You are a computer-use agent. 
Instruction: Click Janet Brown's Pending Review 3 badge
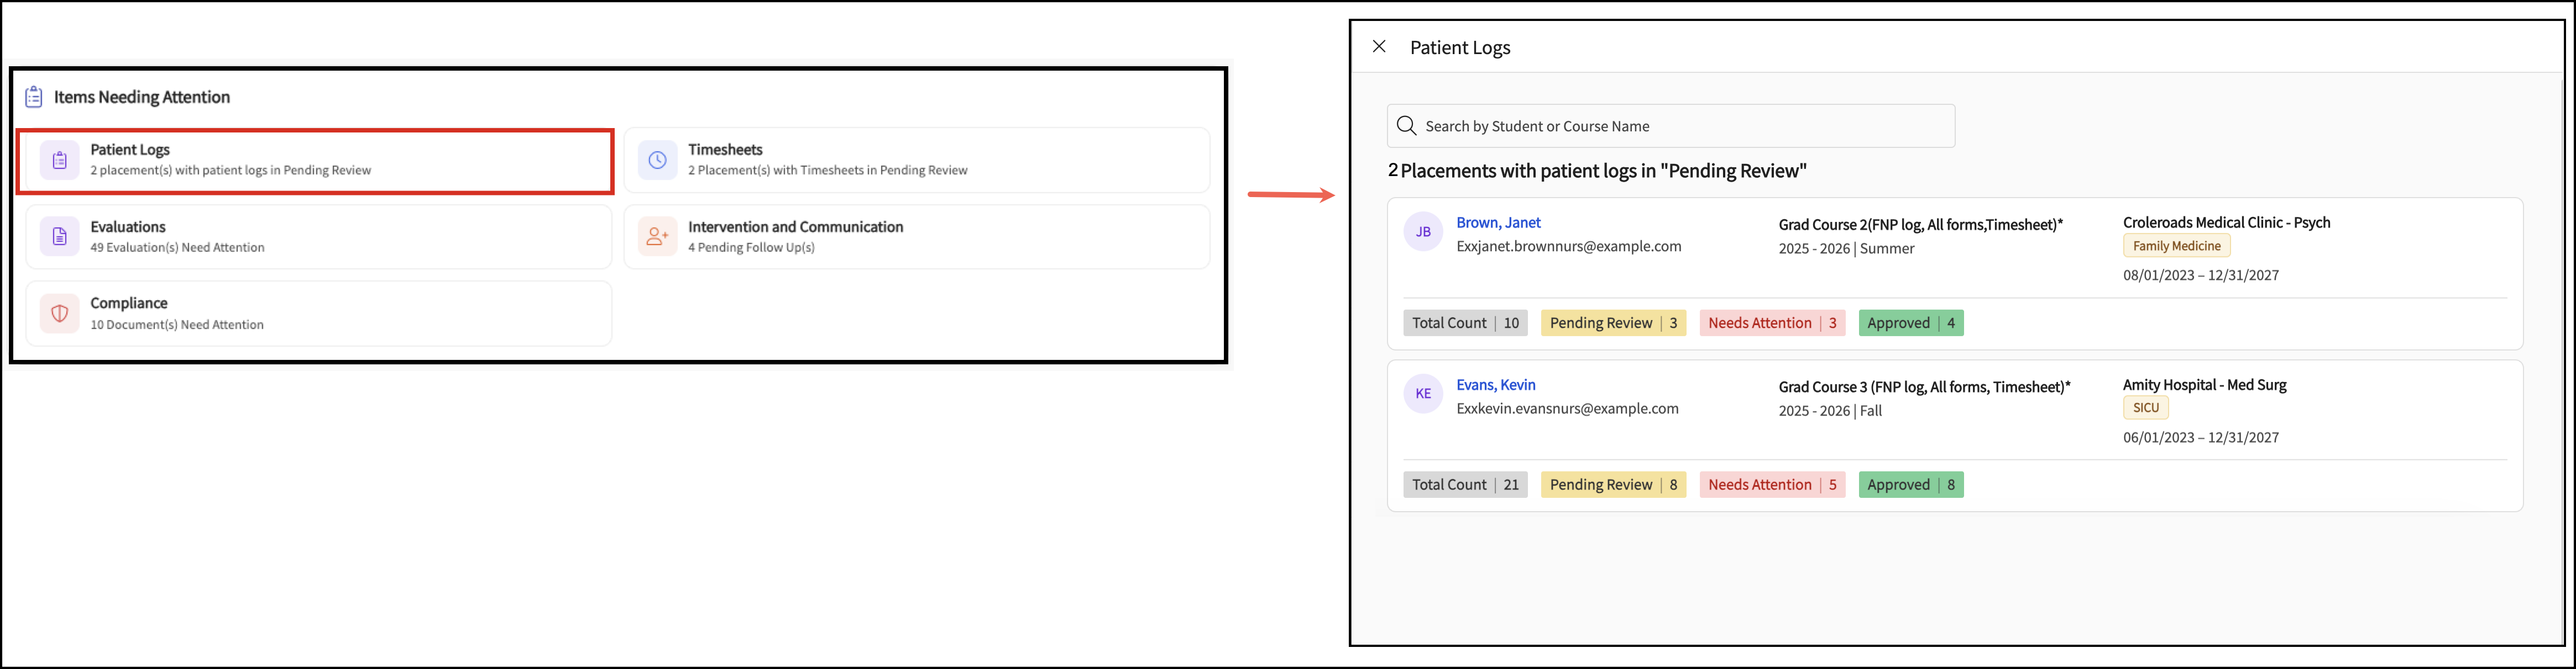(1613, 322)
